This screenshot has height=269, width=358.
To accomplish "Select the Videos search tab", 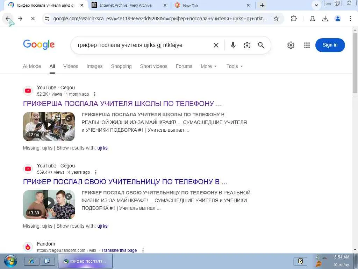I will tap(71, 66).
